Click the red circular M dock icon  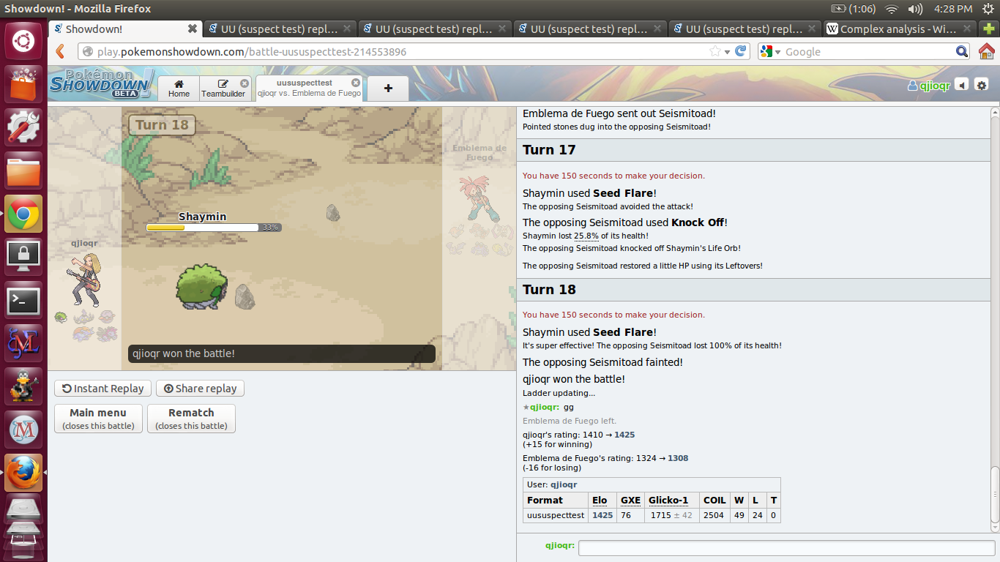click(x=23, y=429)
